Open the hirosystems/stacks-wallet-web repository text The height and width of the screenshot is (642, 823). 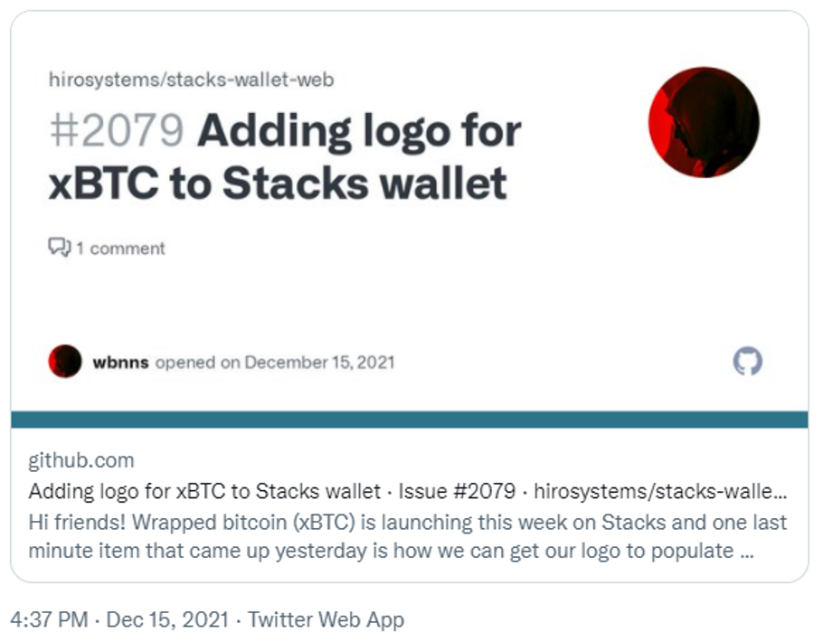191,80
